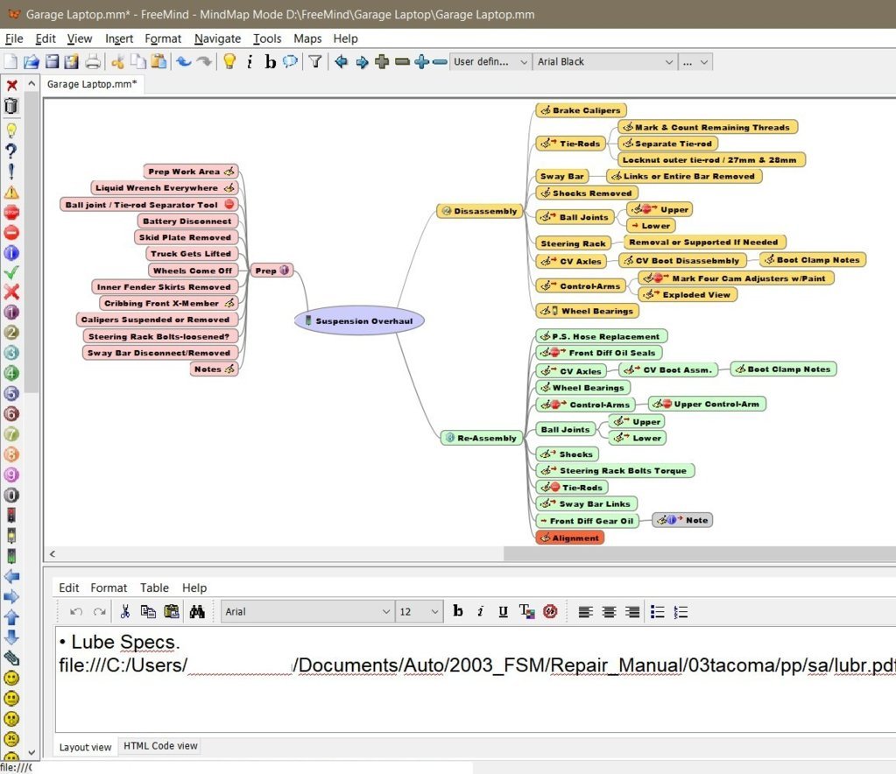The width and height of the screenshot is (896, 774).
Task: Toggle bold in the note editor toolbar
Action: pyautogui.click(x=458, y=611)
